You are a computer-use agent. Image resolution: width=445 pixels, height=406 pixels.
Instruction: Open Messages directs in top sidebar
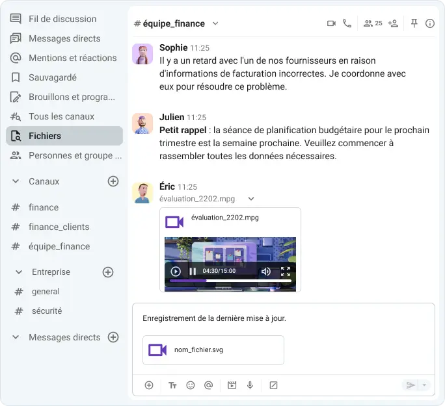pos(64,38)
